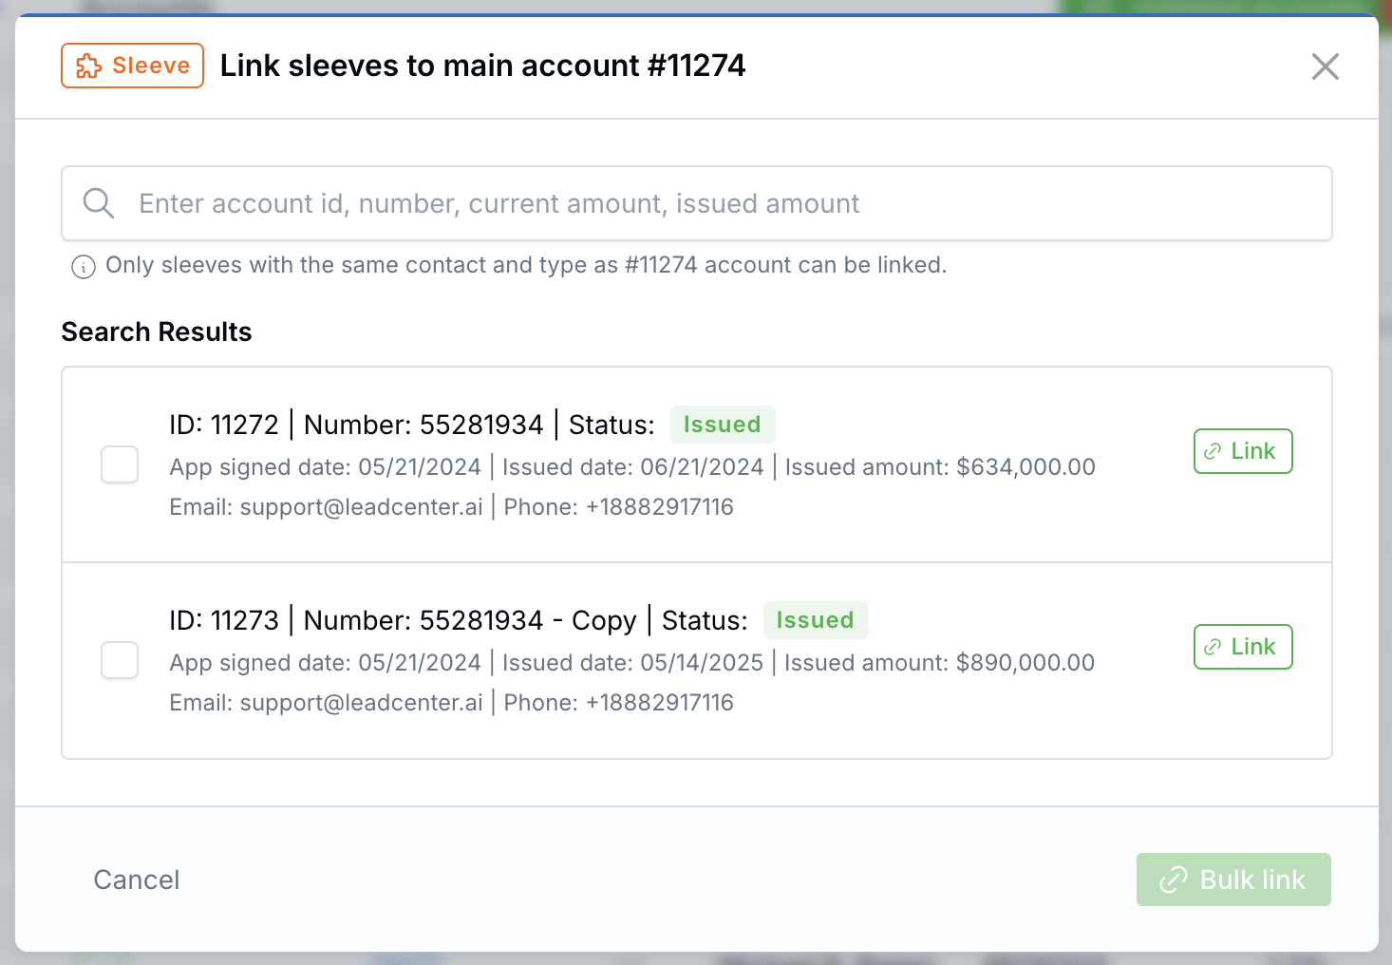Viewport: 1392px width, 965px height.
Task: Click the phone number of ID 11273
Action: 660,703
